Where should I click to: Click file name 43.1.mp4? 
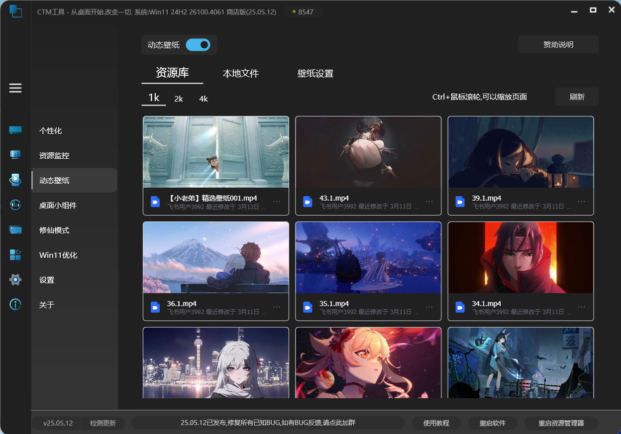tap(334, 198)
